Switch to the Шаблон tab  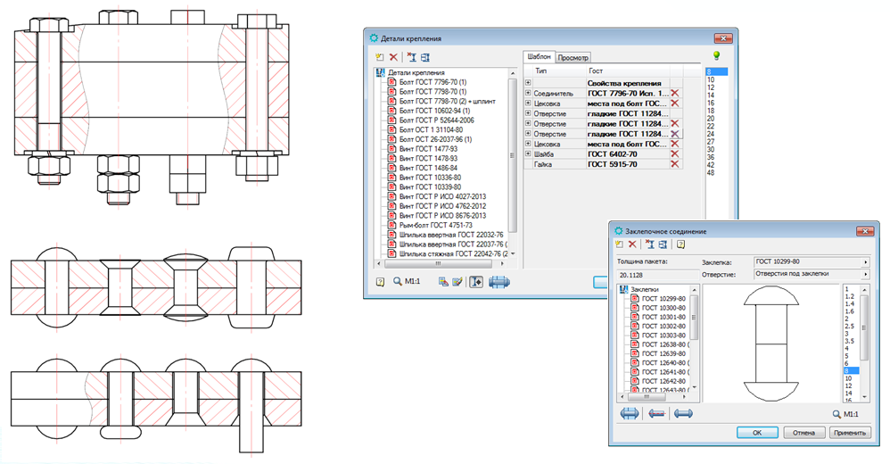(539, 57)
